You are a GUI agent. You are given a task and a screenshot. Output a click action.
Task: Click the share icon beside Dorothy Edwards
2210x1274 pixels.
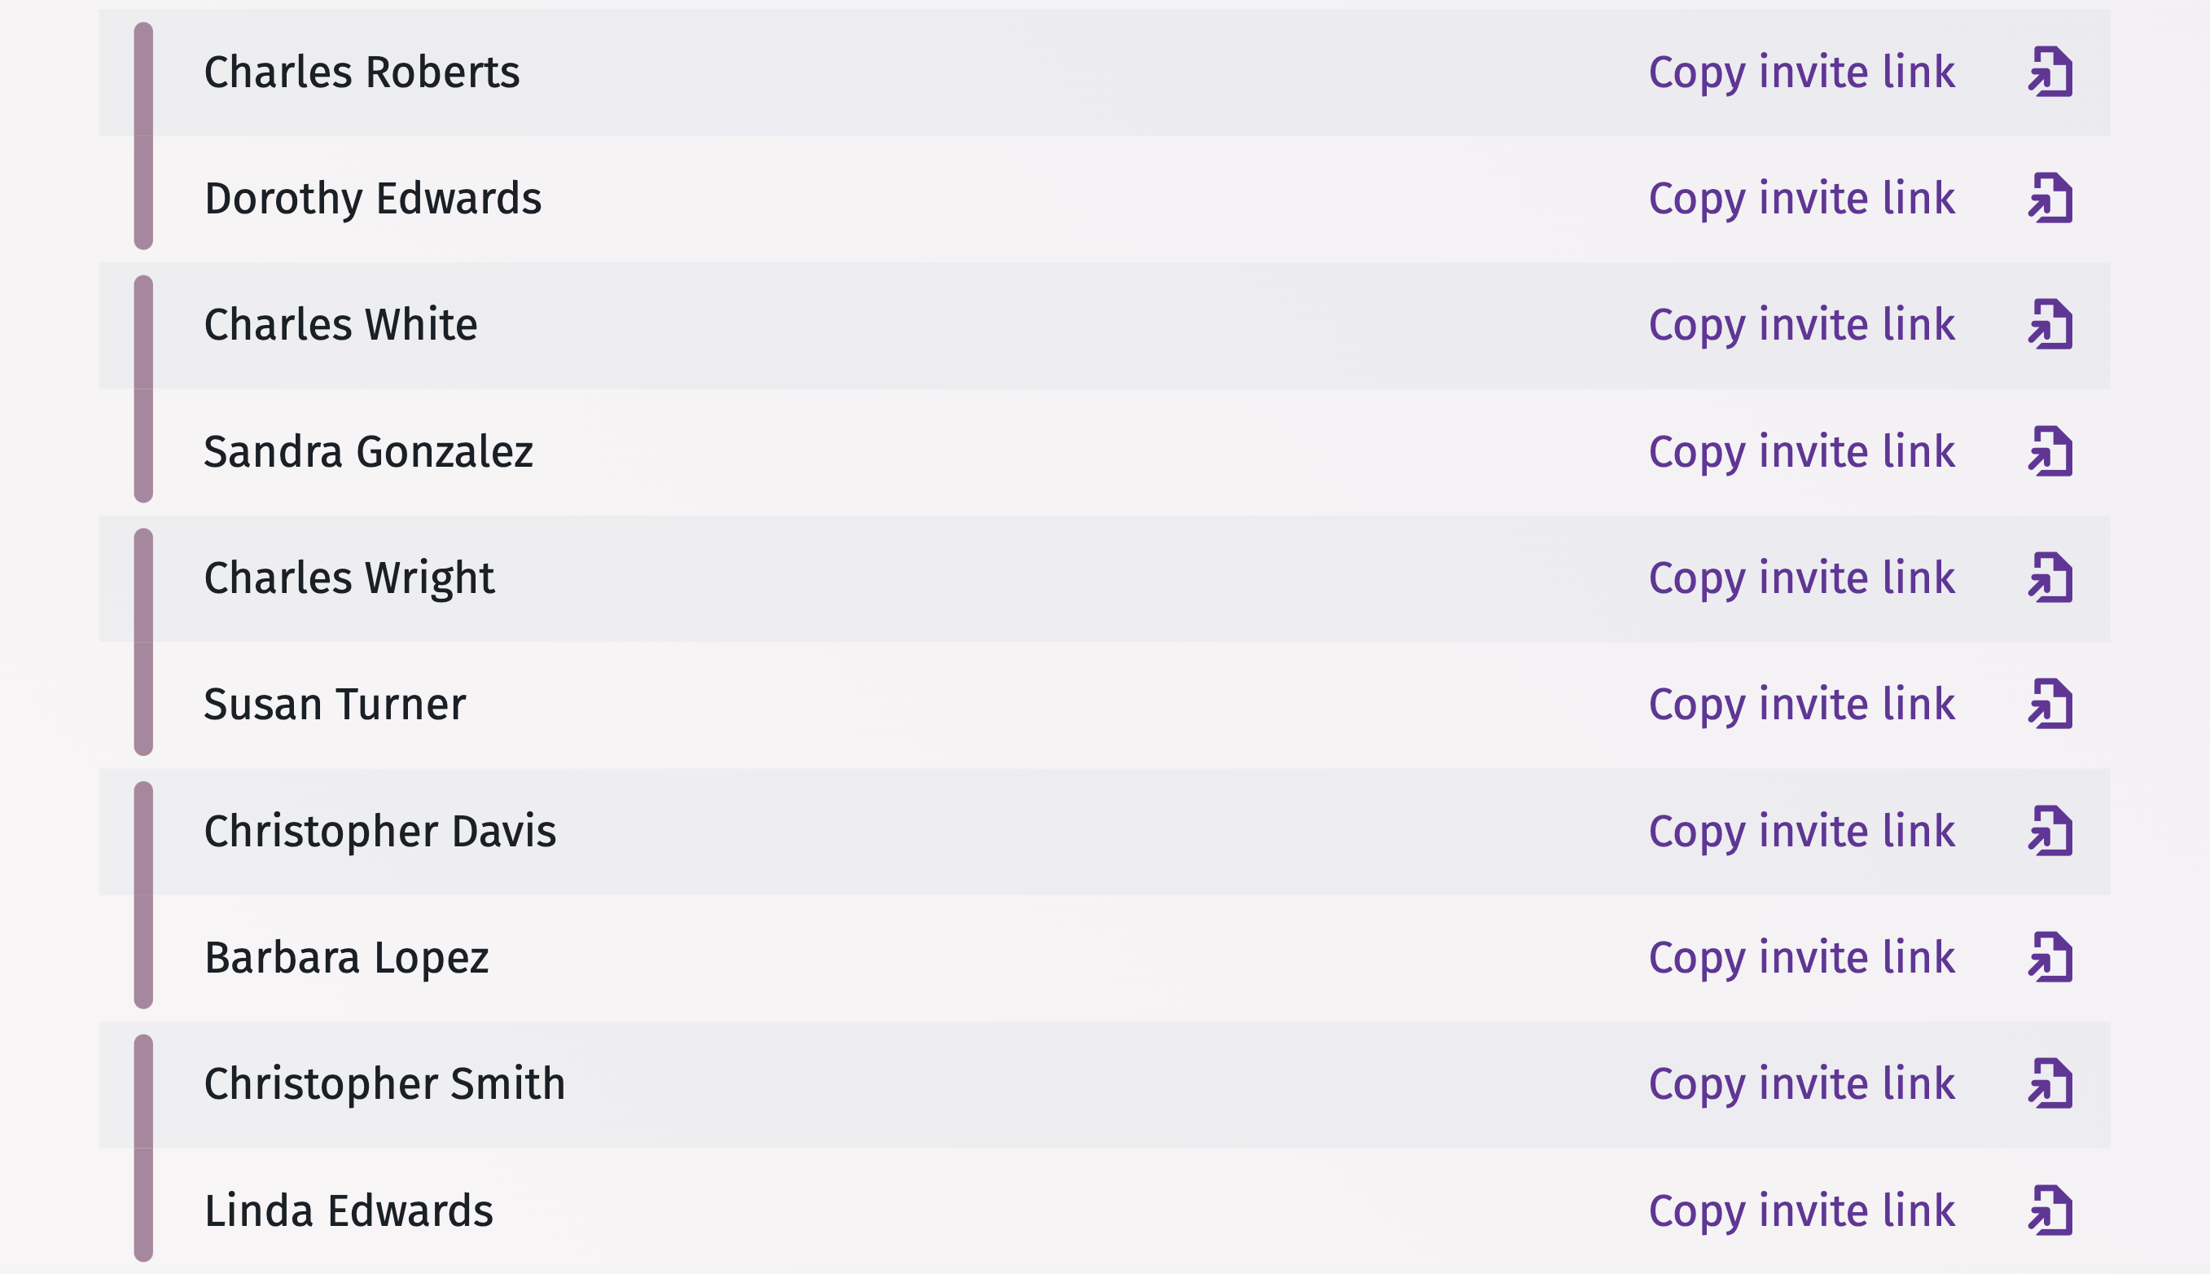point(2050,199)
